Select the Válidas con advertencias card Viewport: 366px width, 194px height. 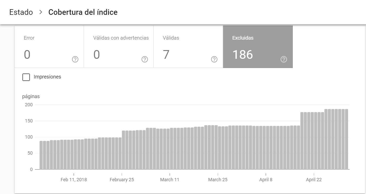[119, 47]
